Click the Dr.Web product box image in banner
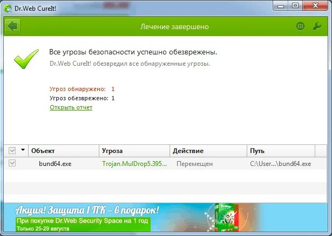Image resolution: width=332 pixels, height=236 pixels. pos(226,217)
